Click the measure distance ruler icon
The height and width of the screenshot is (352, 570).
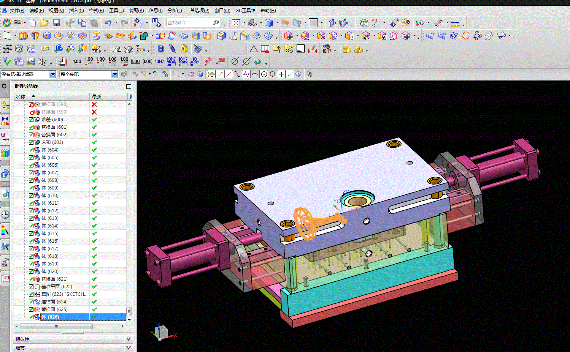(x=455, y=24)
